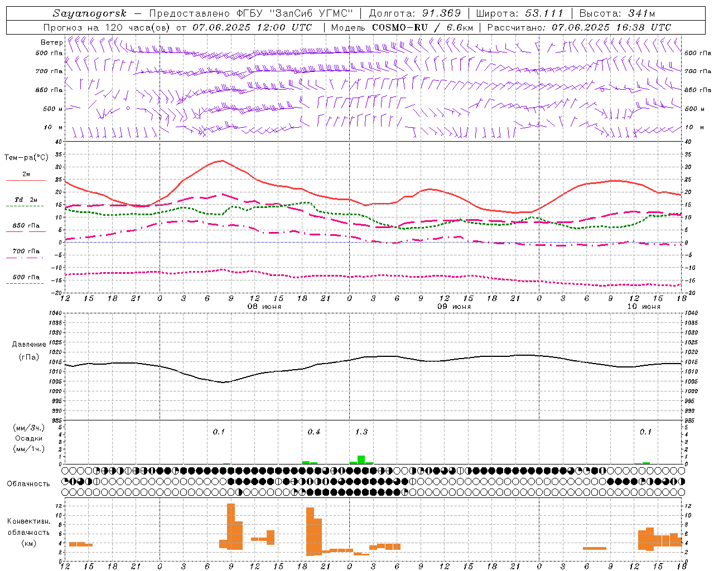The image size is (714, 571).
Task: Click the Осадки precipitation label
Action: click(x=28, y=438)
